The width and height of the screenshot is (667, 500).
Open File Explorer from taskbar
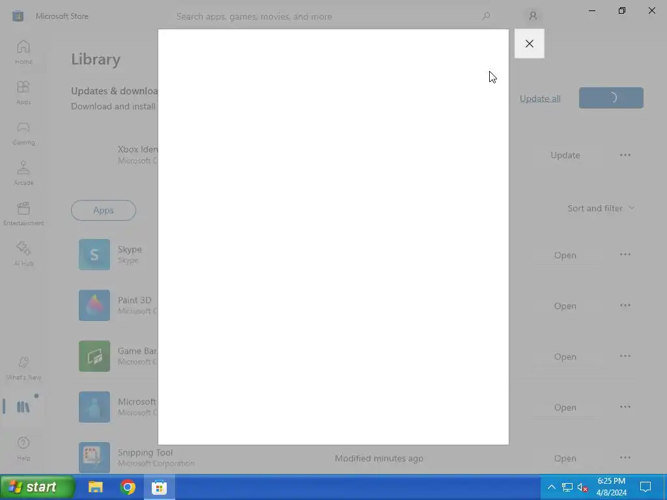click(x=96, y=487)
